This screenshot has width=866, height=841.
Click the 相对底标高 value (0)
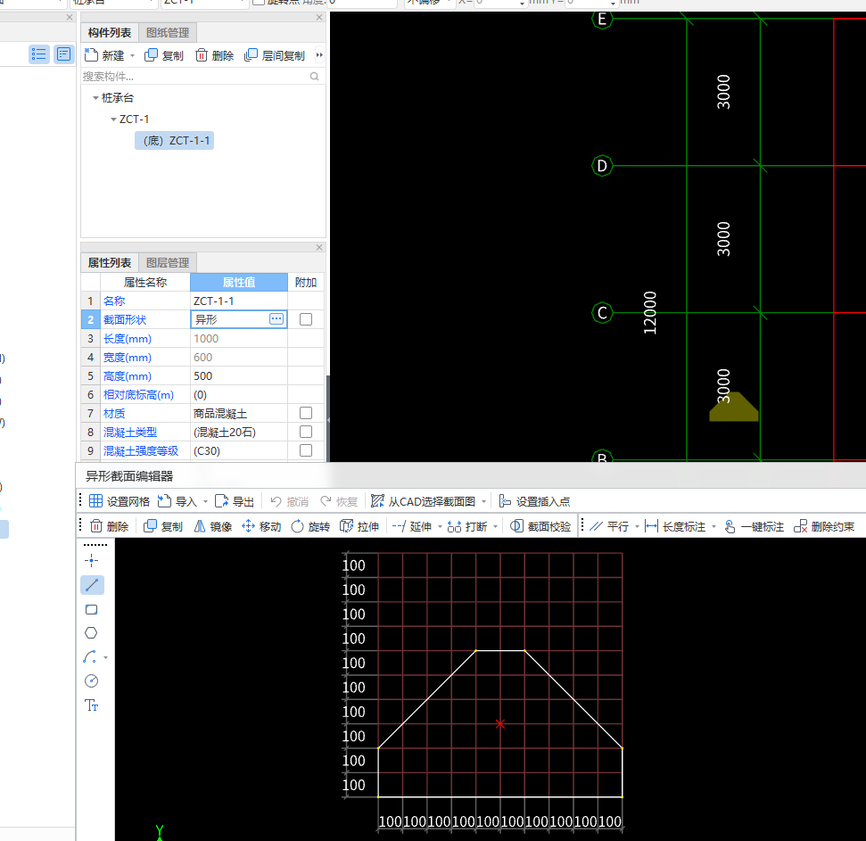(x=239, y=395)
